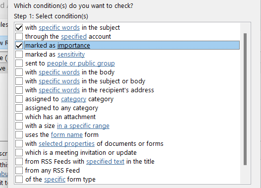Viewport: 261px width, 188px height.
Task: Click the 'form name' link
Action: click(x=66, y=134)
